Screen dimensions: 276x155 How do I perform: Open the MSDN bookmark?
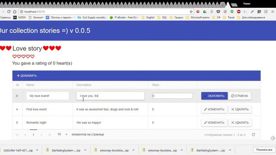20,17
